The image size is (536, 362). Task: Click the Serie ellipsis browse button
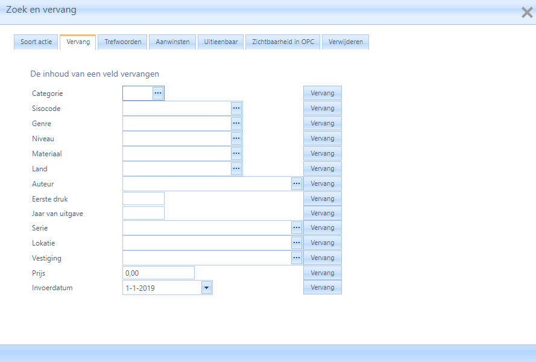(x=297, y=228)
